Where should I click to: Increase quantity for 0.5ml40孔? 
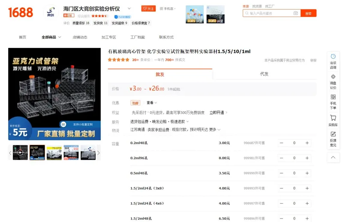(307, 173)
